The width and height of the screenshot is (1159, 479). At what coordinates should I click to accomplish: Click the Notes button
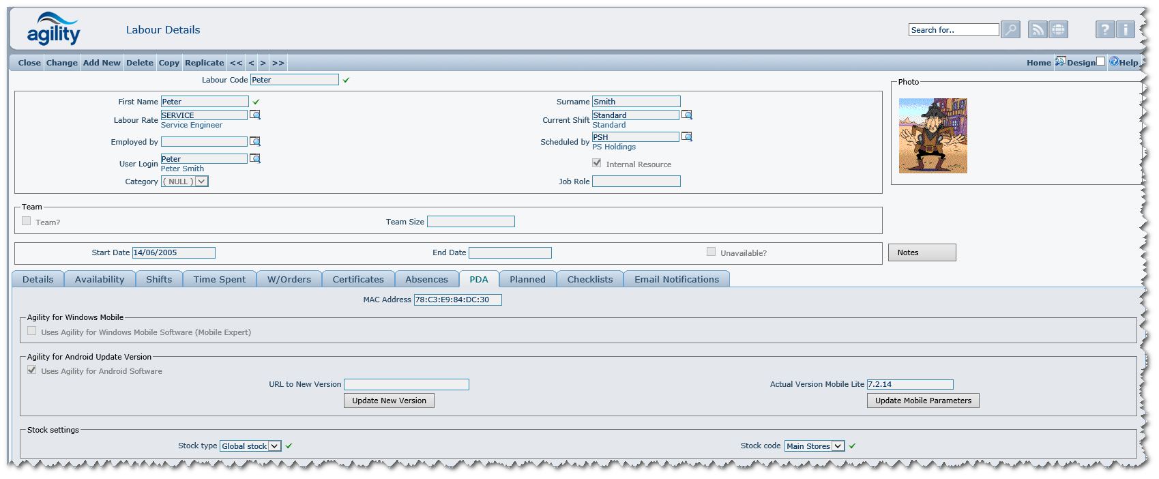pos(922,252)
